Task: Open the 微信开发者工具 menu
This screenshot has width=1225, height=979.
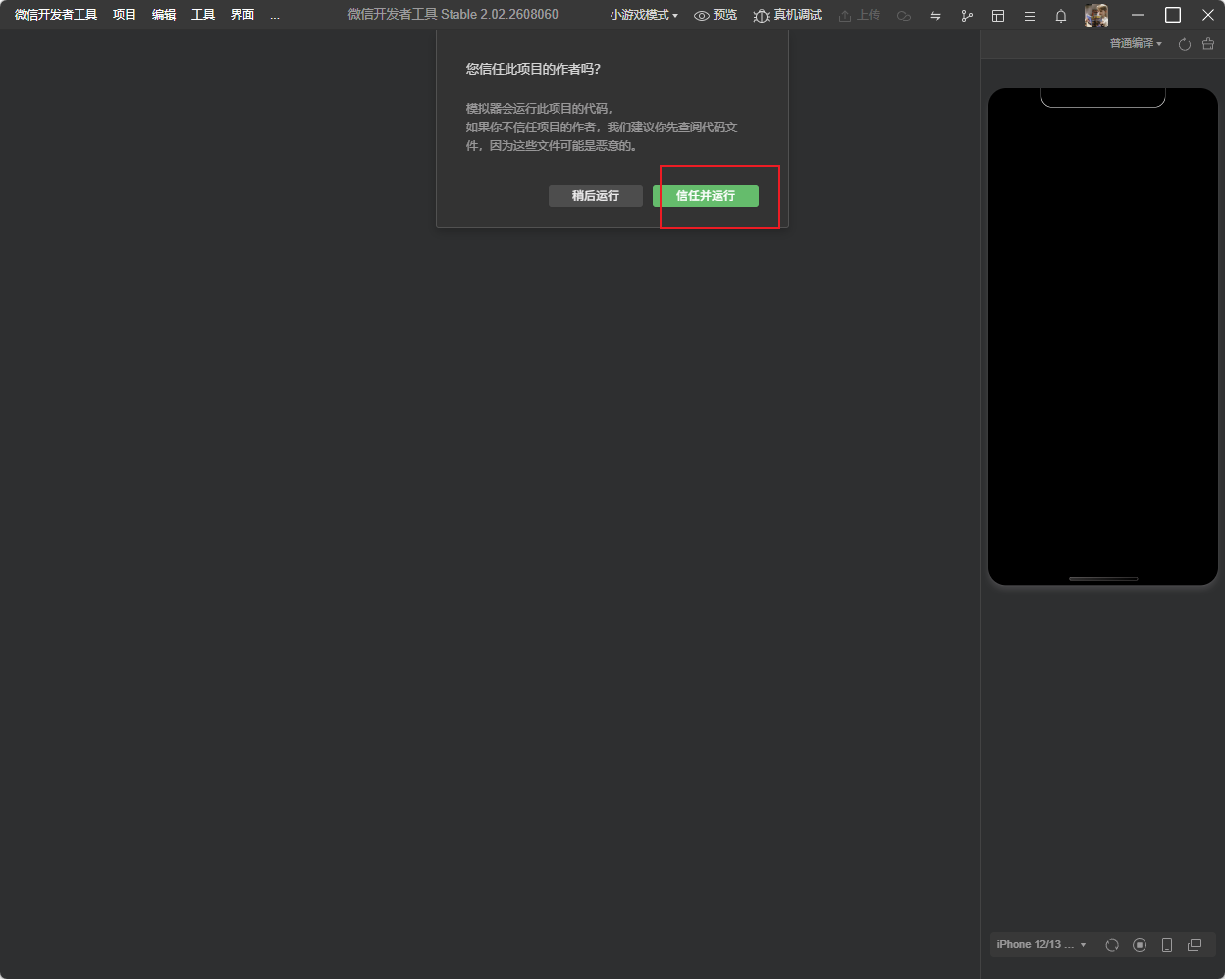Action: pos(56,15)
